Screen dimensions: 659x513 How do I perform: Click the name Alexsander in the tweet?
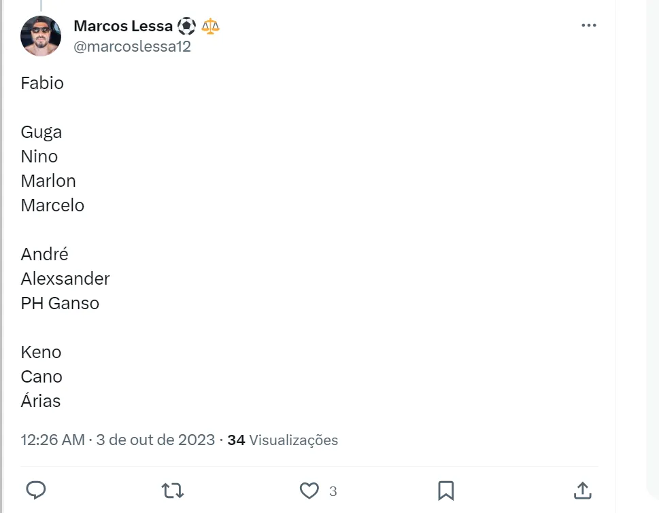pyautogui.click(x=65, y=279)
